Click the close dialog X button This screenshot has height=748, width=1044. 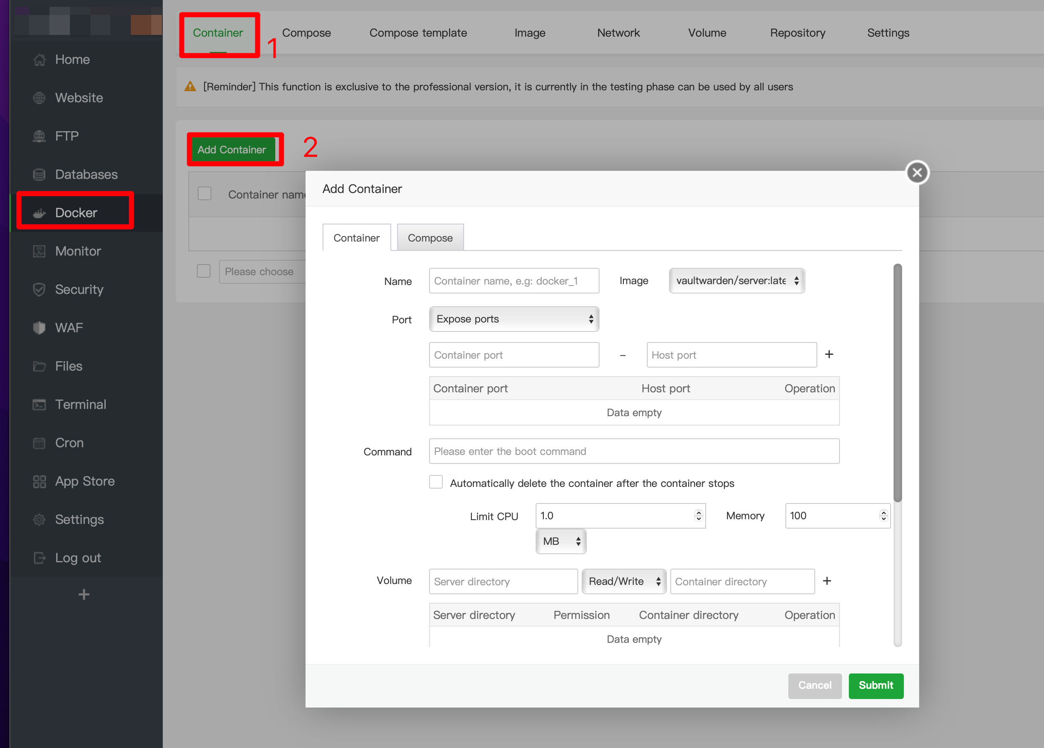pyautogui.click(x=917, y=172)
